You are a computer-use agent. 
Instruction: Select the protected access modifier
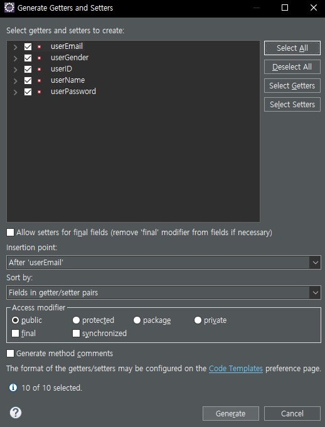(x=76, y=320)
